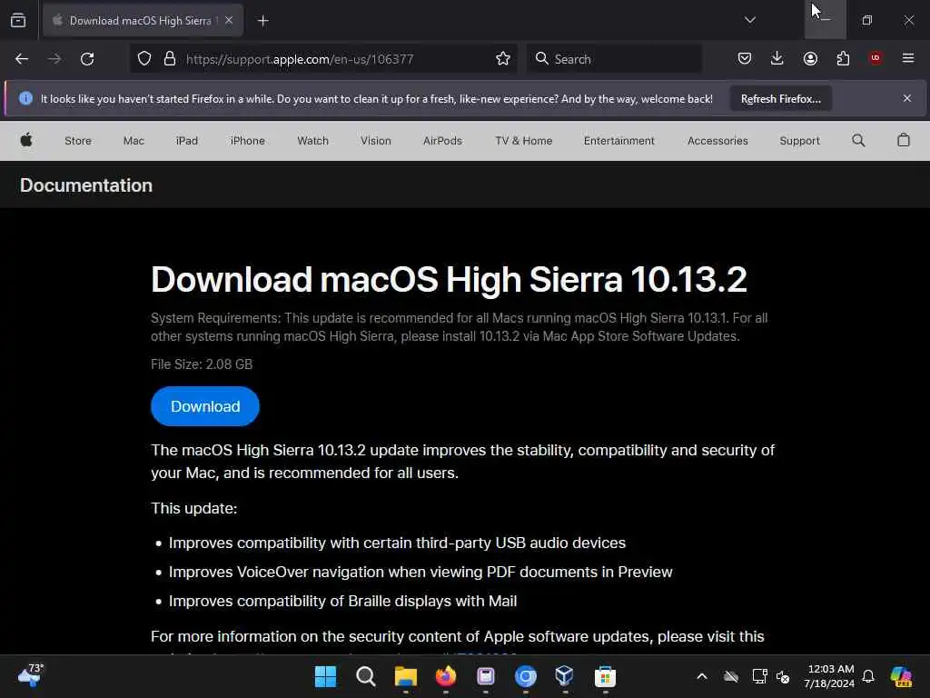
Task: Open Windows taskbar Search
Action: click(x=365, y=676)
